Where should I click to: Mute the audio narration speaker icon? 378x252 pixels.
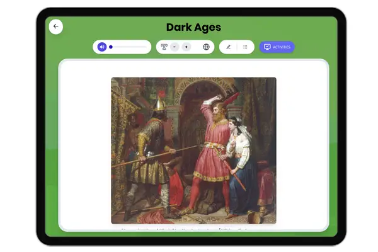tap(102, 47)
